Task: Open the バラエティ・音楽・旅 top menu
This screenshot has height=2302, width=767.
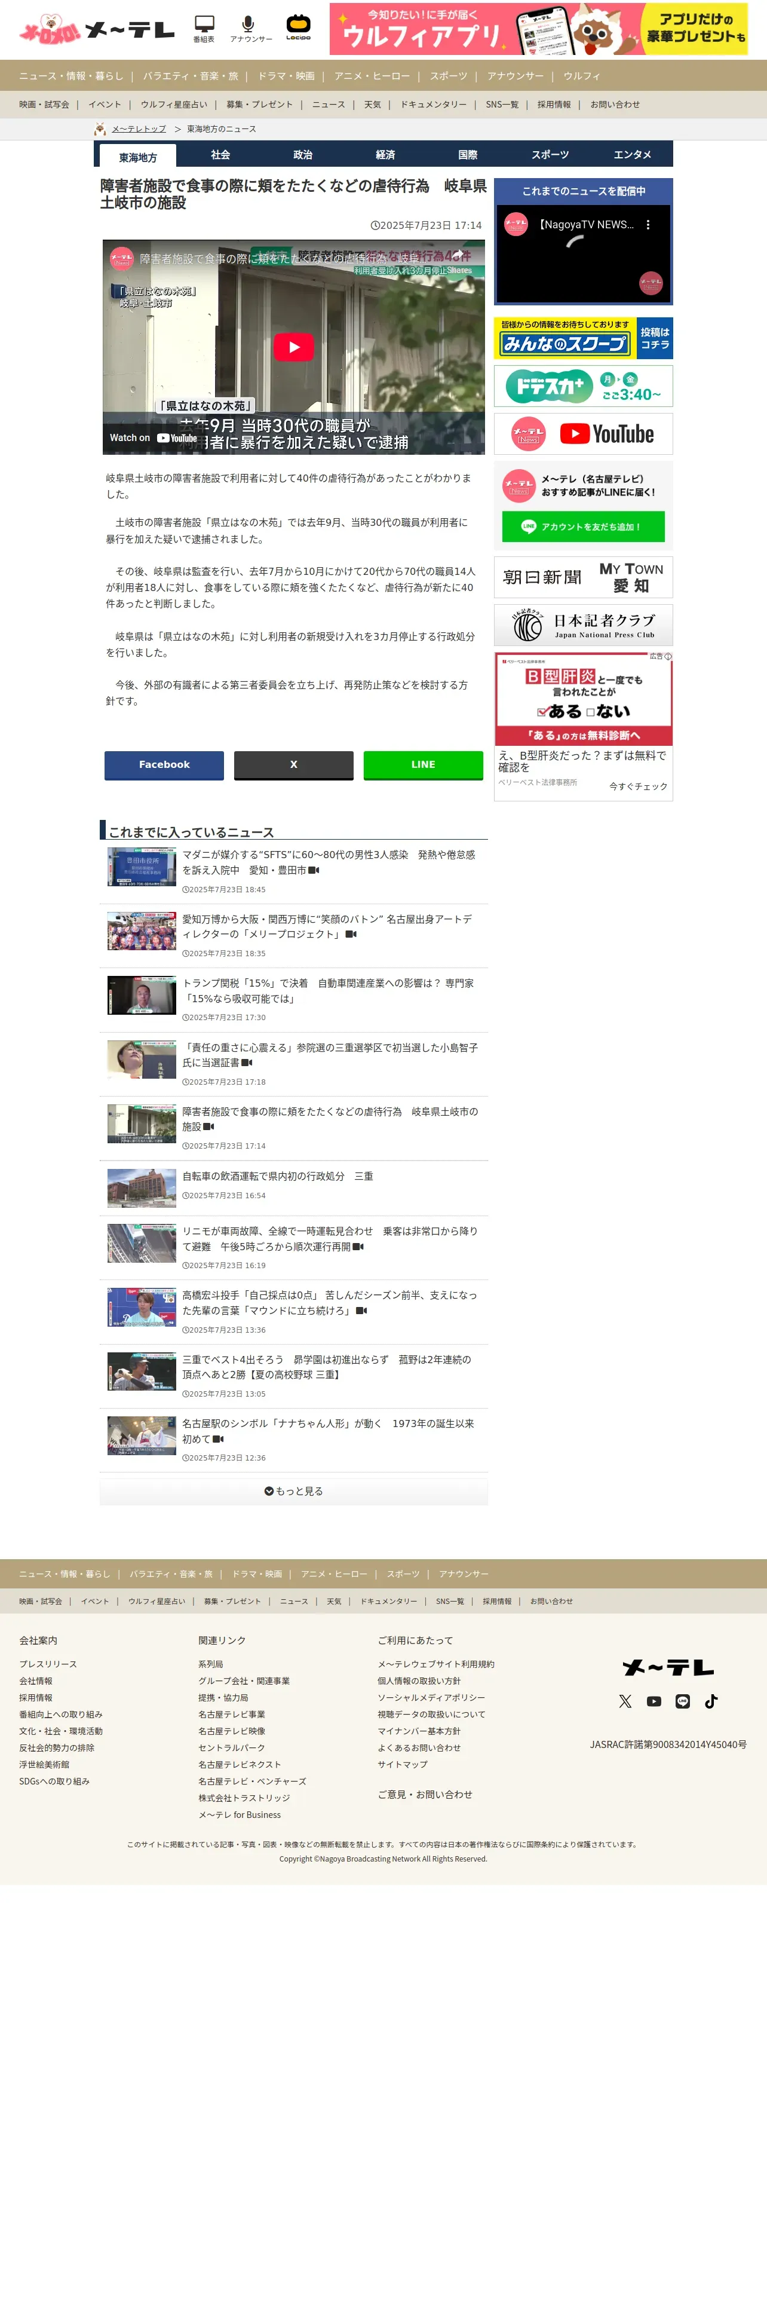Action: coord(190,76)
